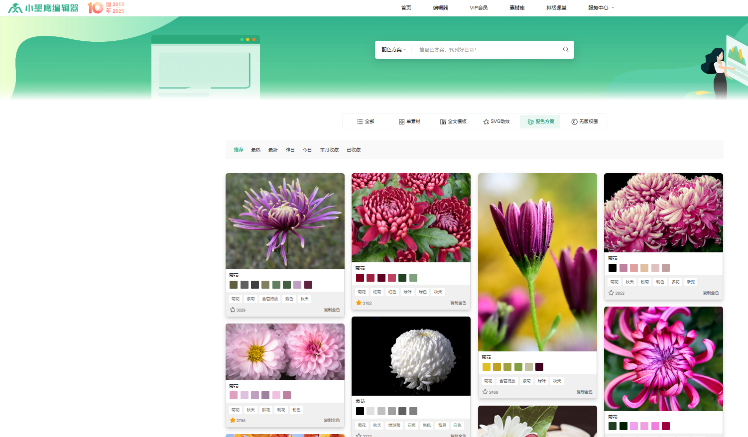Open the 全文模板 template category

tap(453, 121)
